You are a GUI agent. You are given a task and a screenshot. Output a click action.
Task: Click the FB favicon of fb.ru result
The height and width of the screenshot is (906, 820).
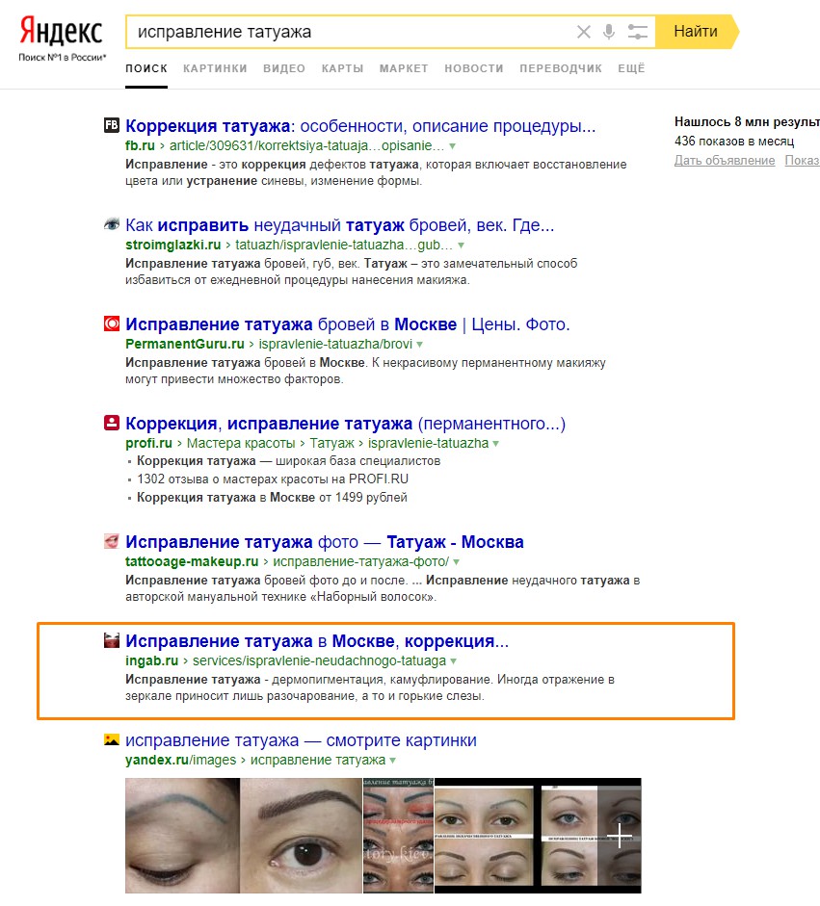[111, 125]
